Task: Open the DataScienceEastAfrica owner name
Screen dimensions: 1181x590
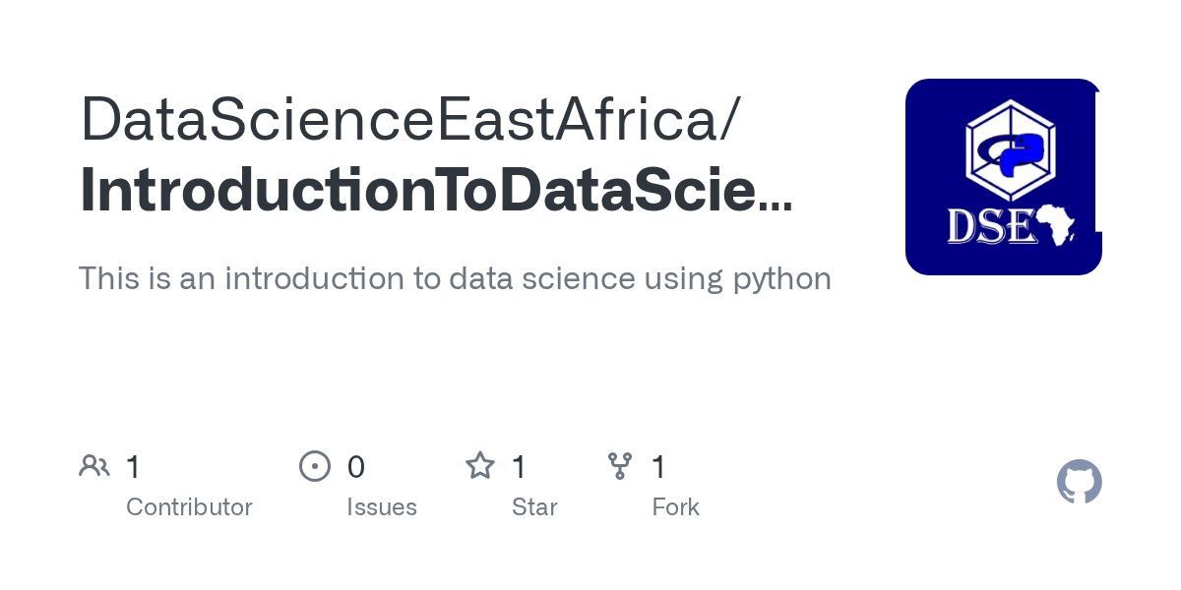Action: pyautogui.click(x=409, y=122)
